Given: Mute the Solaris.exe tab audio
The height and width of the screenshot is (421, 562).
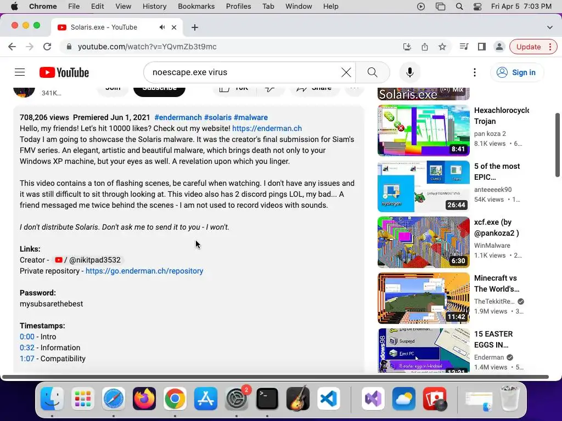Looking at the screenshot, I should pos(162,27).
